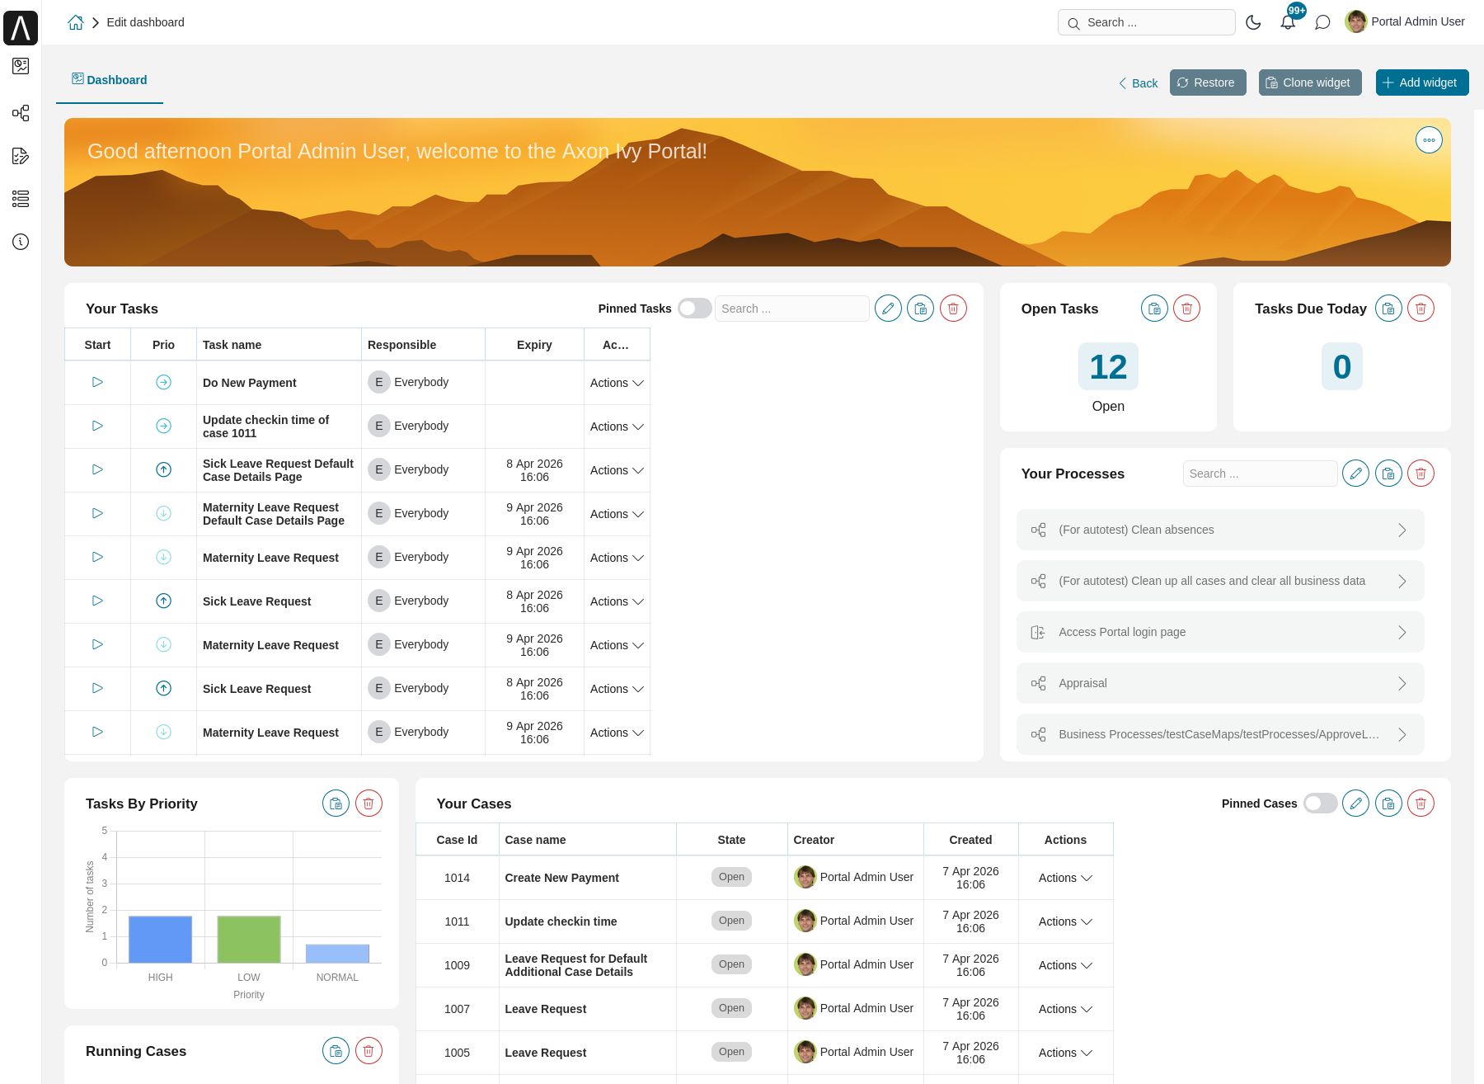
Task: Start the Sick Leave Request Default Case Details task
Action: [97, 469]
